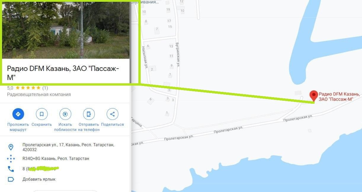Open the street view photo thumbnail
The image size is (362, 192).
pyautogui.click(x=66, y=30)
